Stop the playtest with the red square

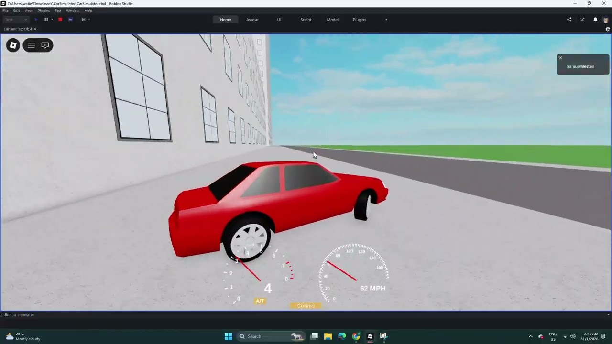coord(60,20)
